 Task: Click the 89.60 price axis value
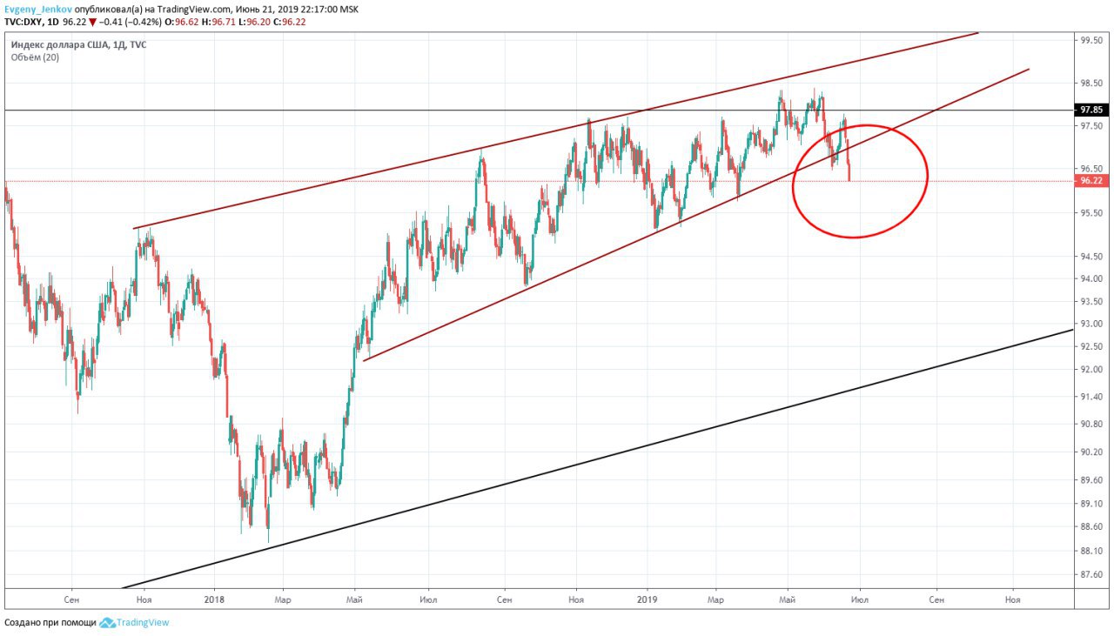point(1092,480)
